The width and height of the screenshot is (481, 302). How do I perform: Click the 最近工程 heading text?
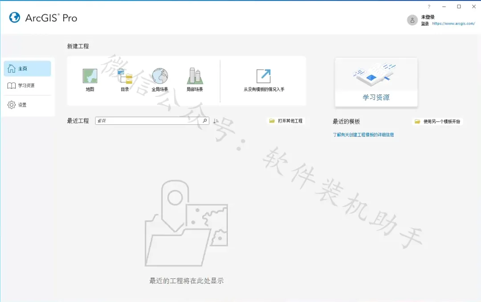pyautogui.click(x=78, y=121)
